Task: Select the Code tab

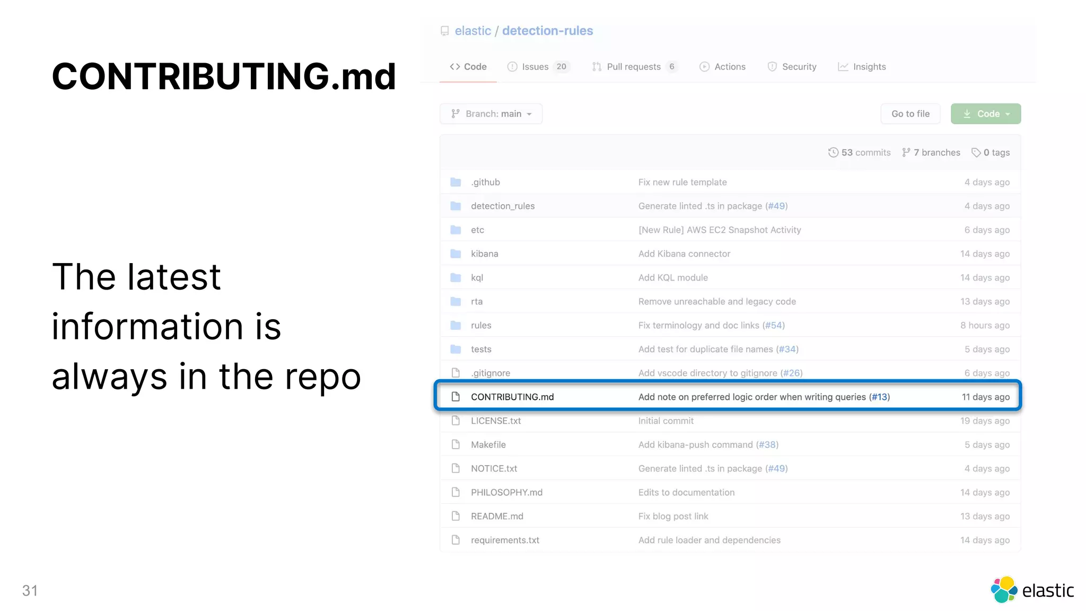Action: [x=468, y=67]
